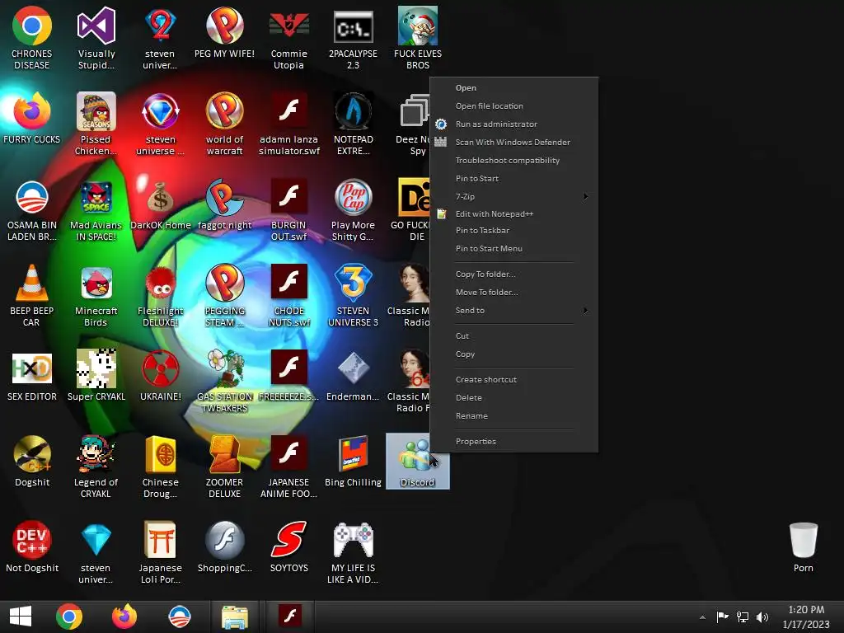Select the STEVEN UNIVERSE 3 desktop icon
The width and height of the screenshot is (844, 633).
point(353,295)
